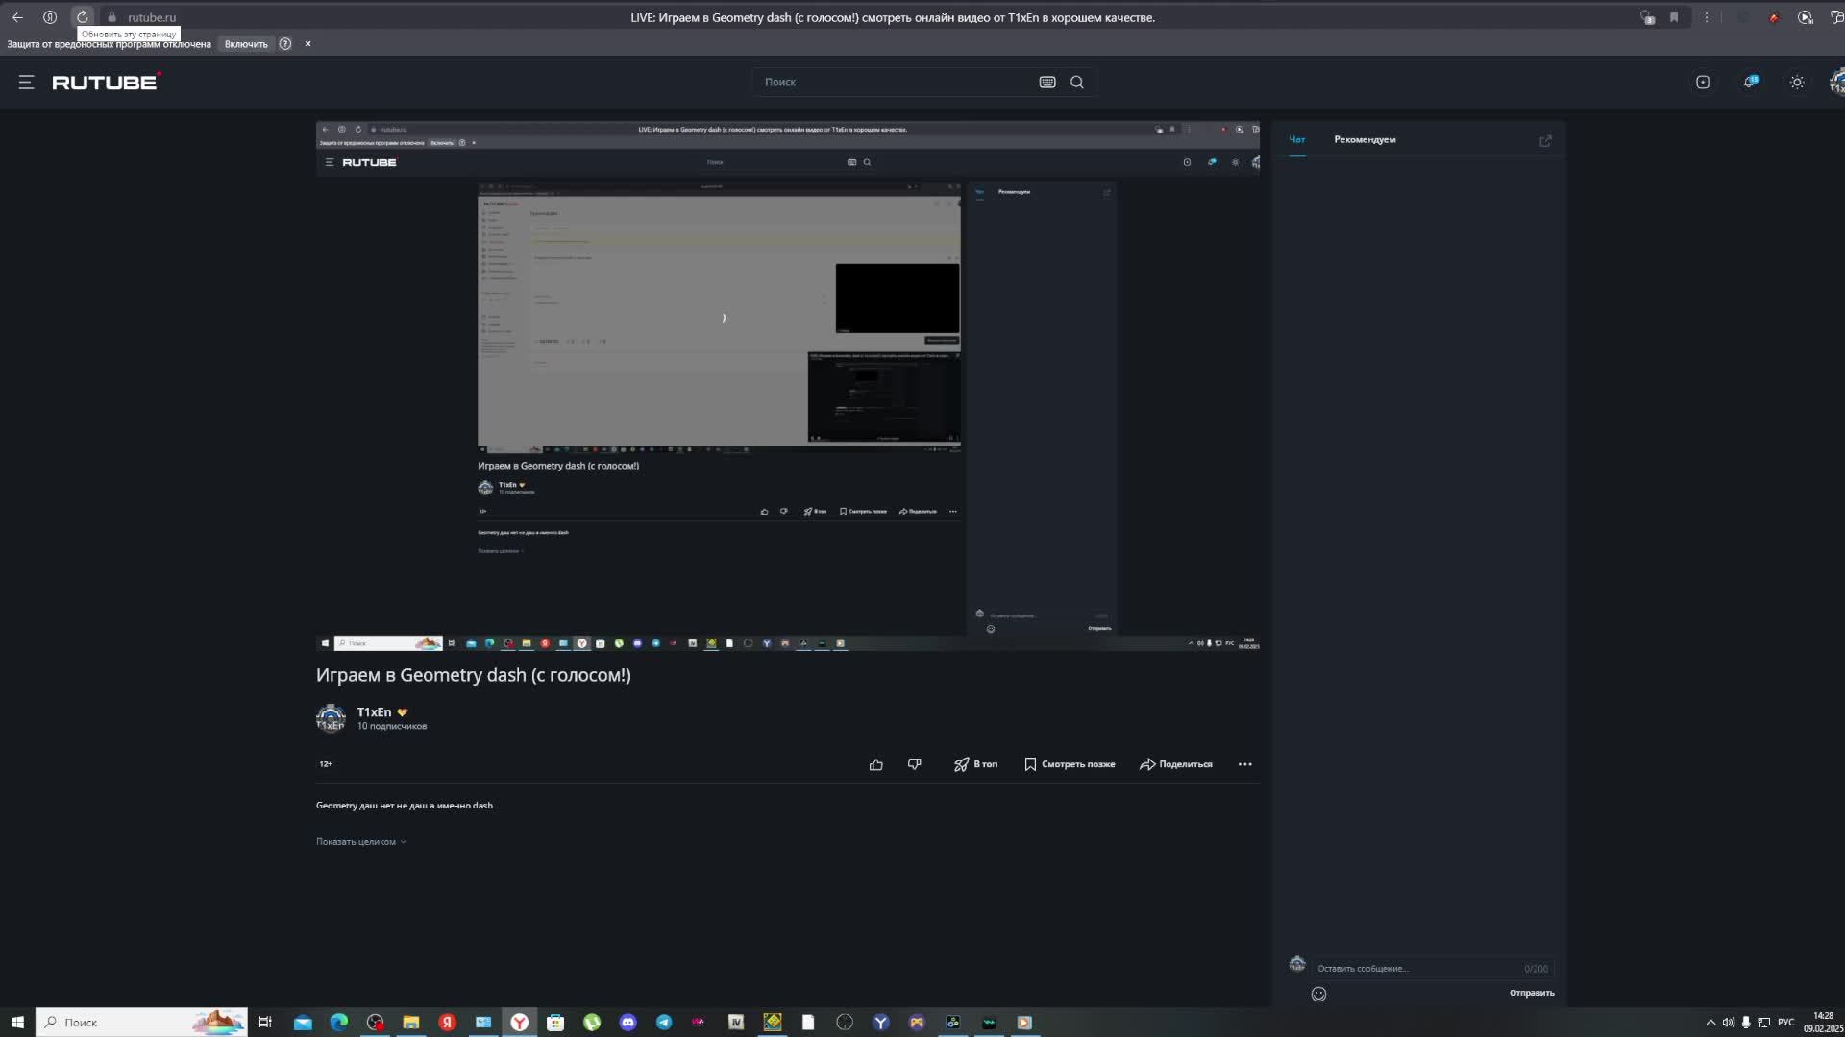Click the RUTUBE logo

pos(106,82)
